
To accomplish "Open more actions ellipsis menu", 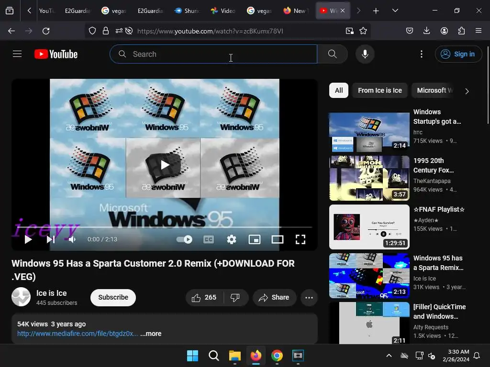I will [309, 297].
